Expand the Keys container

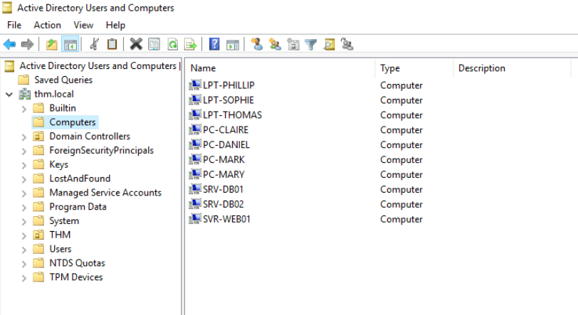tap(24, 165)
